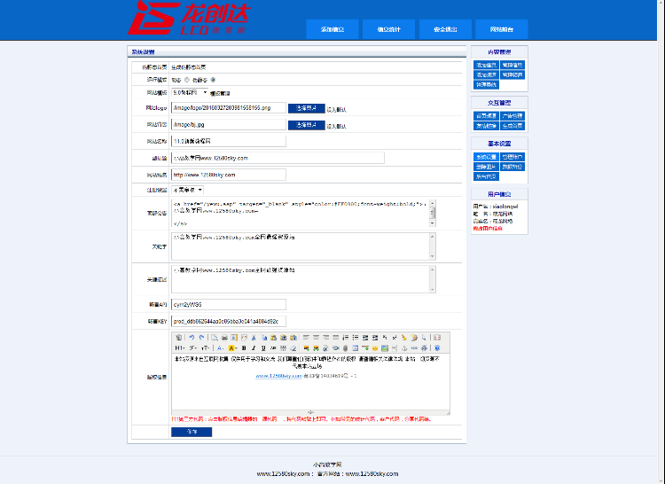This screenshot has width=665, height=484.
Task: Select the 伪静态 run mode radio button
Action: click(x=213, y=80)
